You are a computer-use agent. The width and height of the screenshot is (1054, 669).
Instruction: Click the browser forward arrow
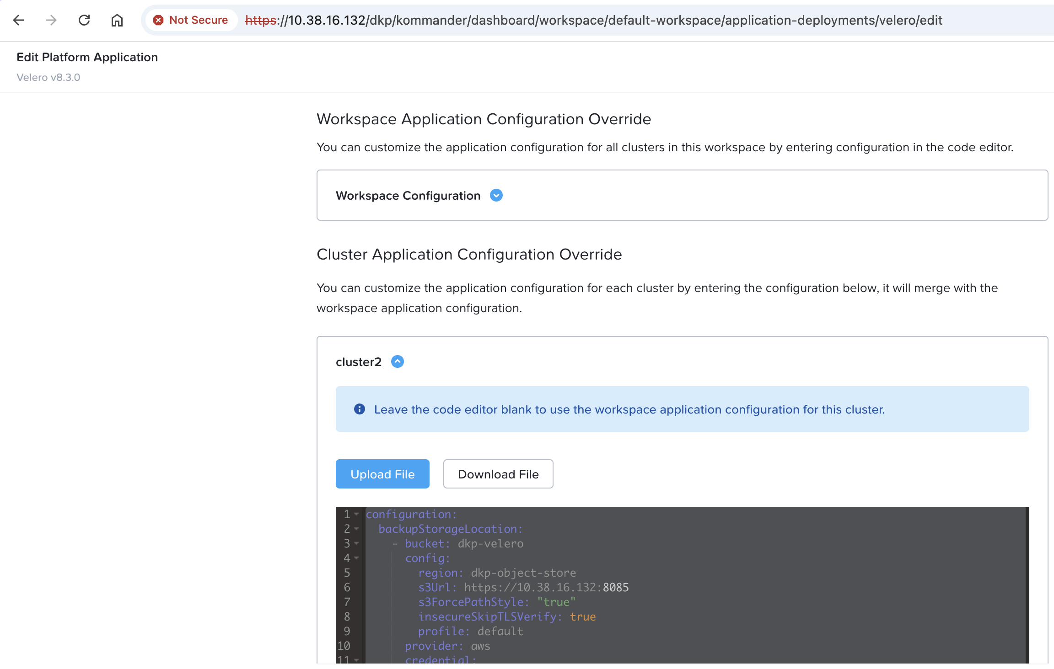pyautogui.click(x=51, y=20)
